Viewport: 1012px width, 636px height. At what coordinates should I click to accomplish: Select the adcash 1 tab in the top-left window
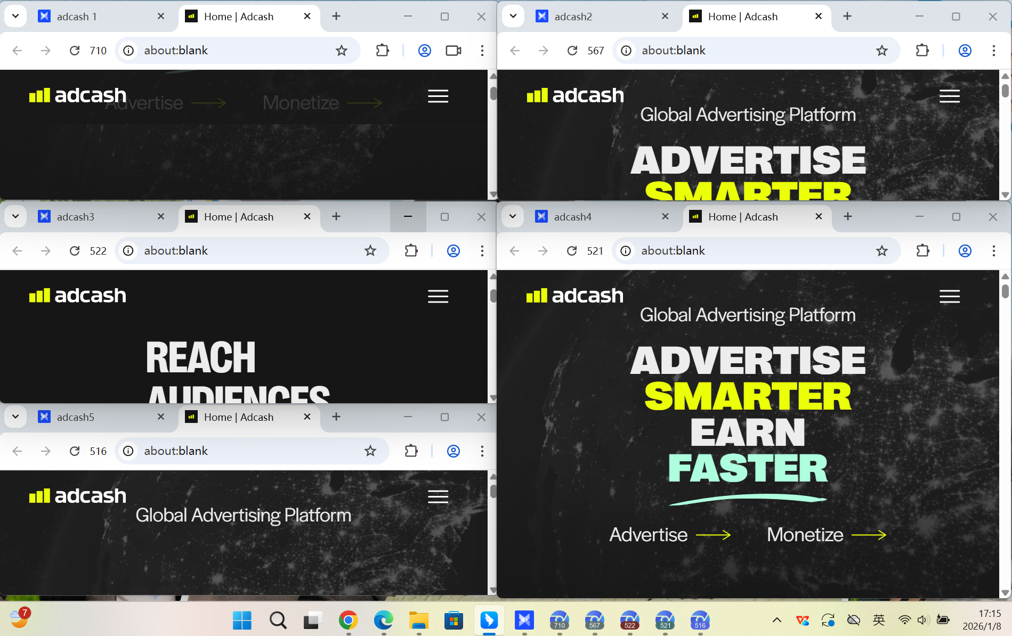coord(77,16)
